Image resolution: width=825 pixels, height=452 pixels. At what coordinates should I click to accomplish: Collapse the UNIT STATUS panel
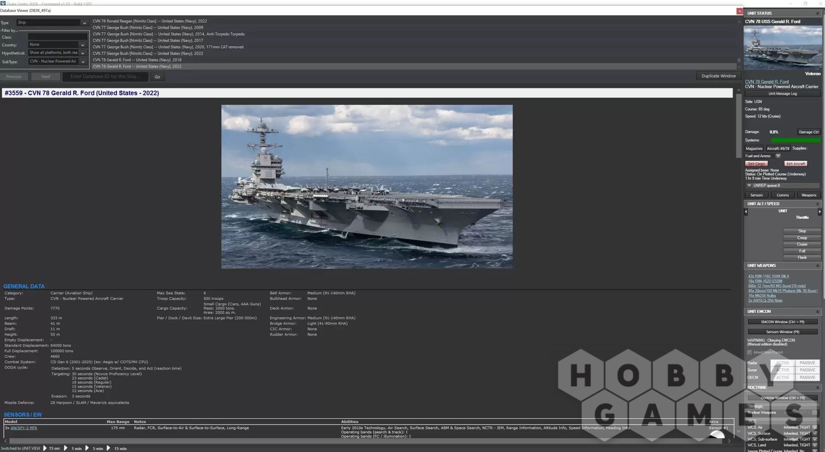point(817,13)
